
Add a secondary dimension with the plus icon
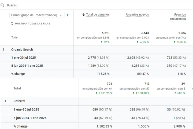click(x=67, y=15)
